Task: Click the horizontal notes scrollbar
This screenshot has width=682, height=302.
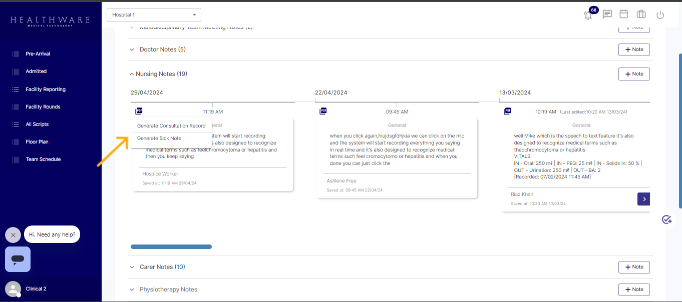Action: coord(171,246)
